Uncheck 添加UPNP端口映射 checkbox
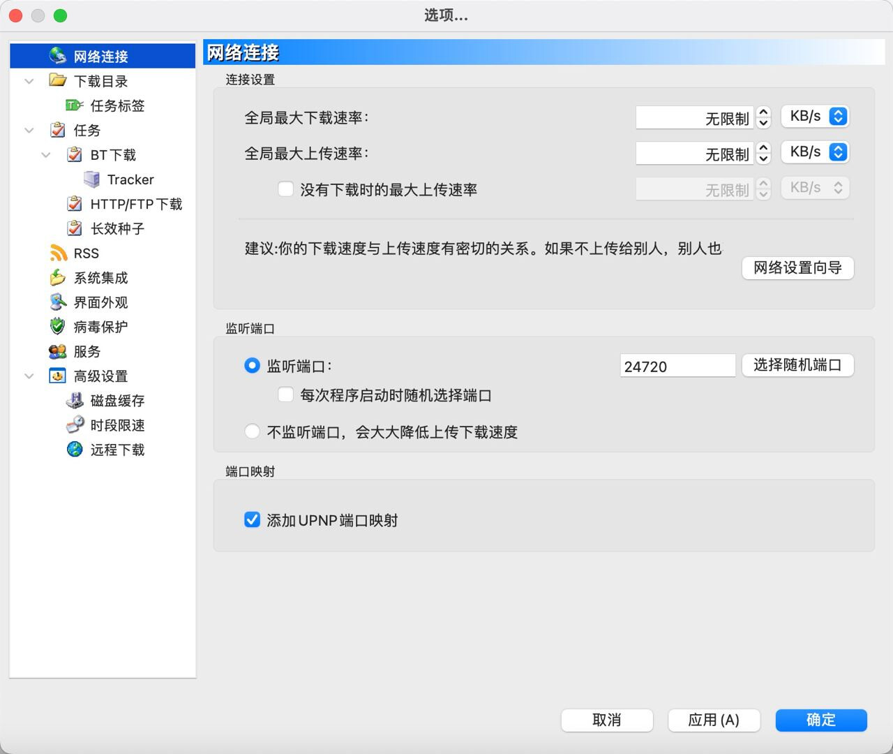893x754 pixels. [253, 519]
